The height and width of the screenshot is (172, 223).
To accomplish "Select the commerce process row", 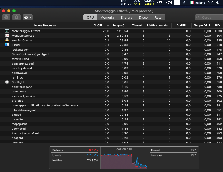I will pos(111,91).
